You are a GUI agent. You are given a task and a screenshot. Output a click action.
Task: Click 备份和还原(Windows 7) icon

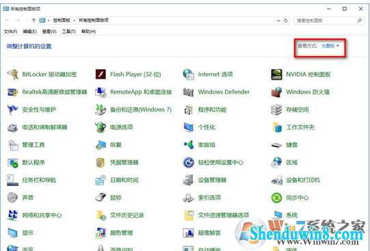pyautogui.click(x=101, y=109)
